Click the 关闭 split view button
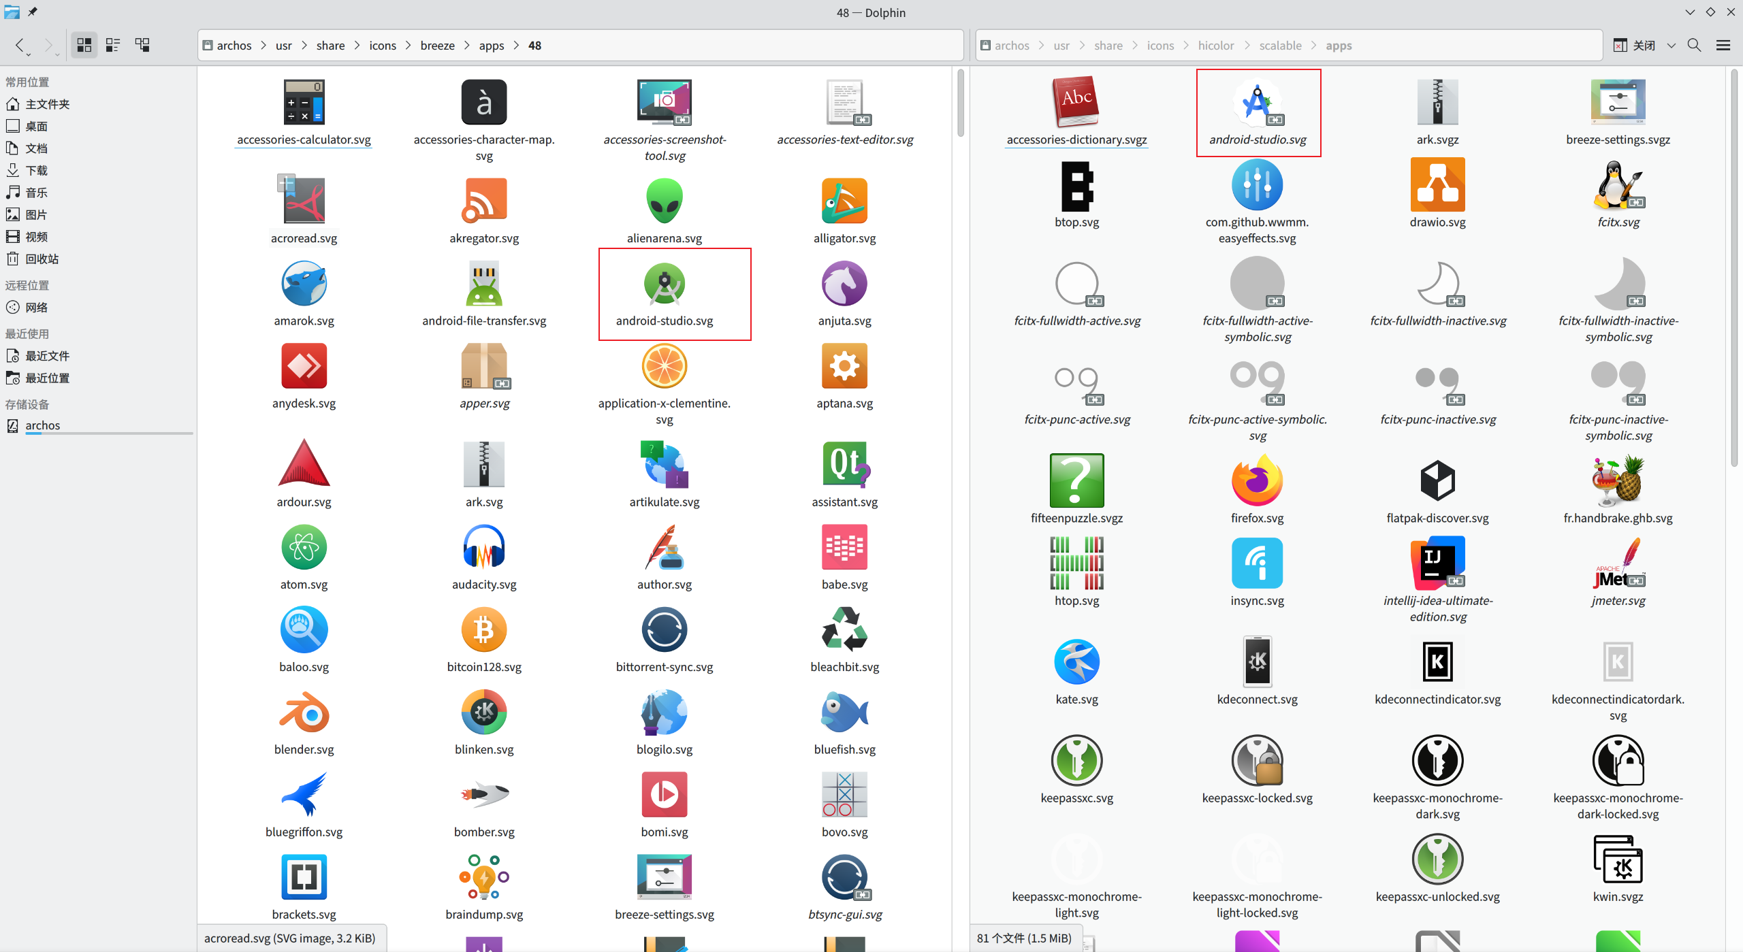This screenshot has height=952, width=1743. click(1635, 46)
